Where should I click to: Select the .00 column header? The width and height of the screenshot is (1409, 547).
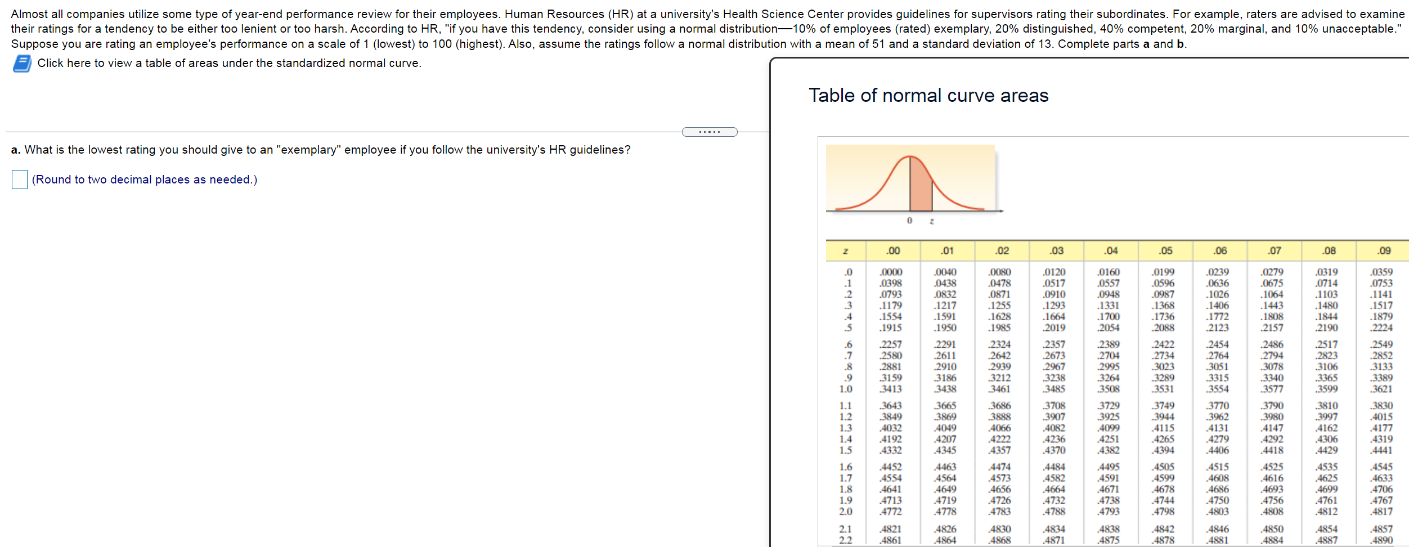point(893,251)
